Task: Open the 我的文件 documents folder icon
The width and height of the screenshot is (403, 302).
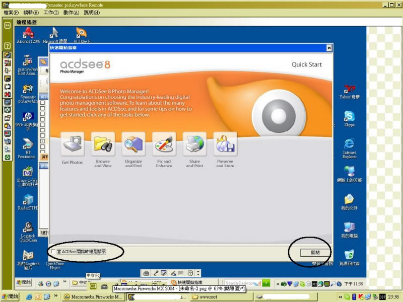Action: point(349,202)
